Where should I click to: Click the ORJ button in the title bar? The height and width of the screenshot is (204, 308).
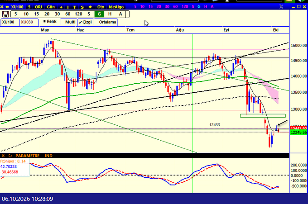click(38, 7)
